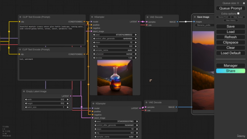
Task: Decrease seed 372453530337963 with left arrow
Action: point(95,121)
